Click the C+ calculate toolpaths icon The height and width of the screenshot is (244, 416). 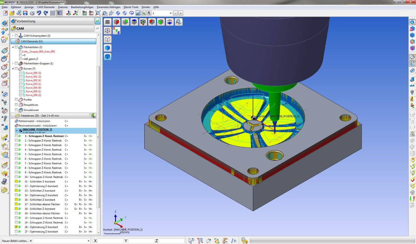pos(93,116)
